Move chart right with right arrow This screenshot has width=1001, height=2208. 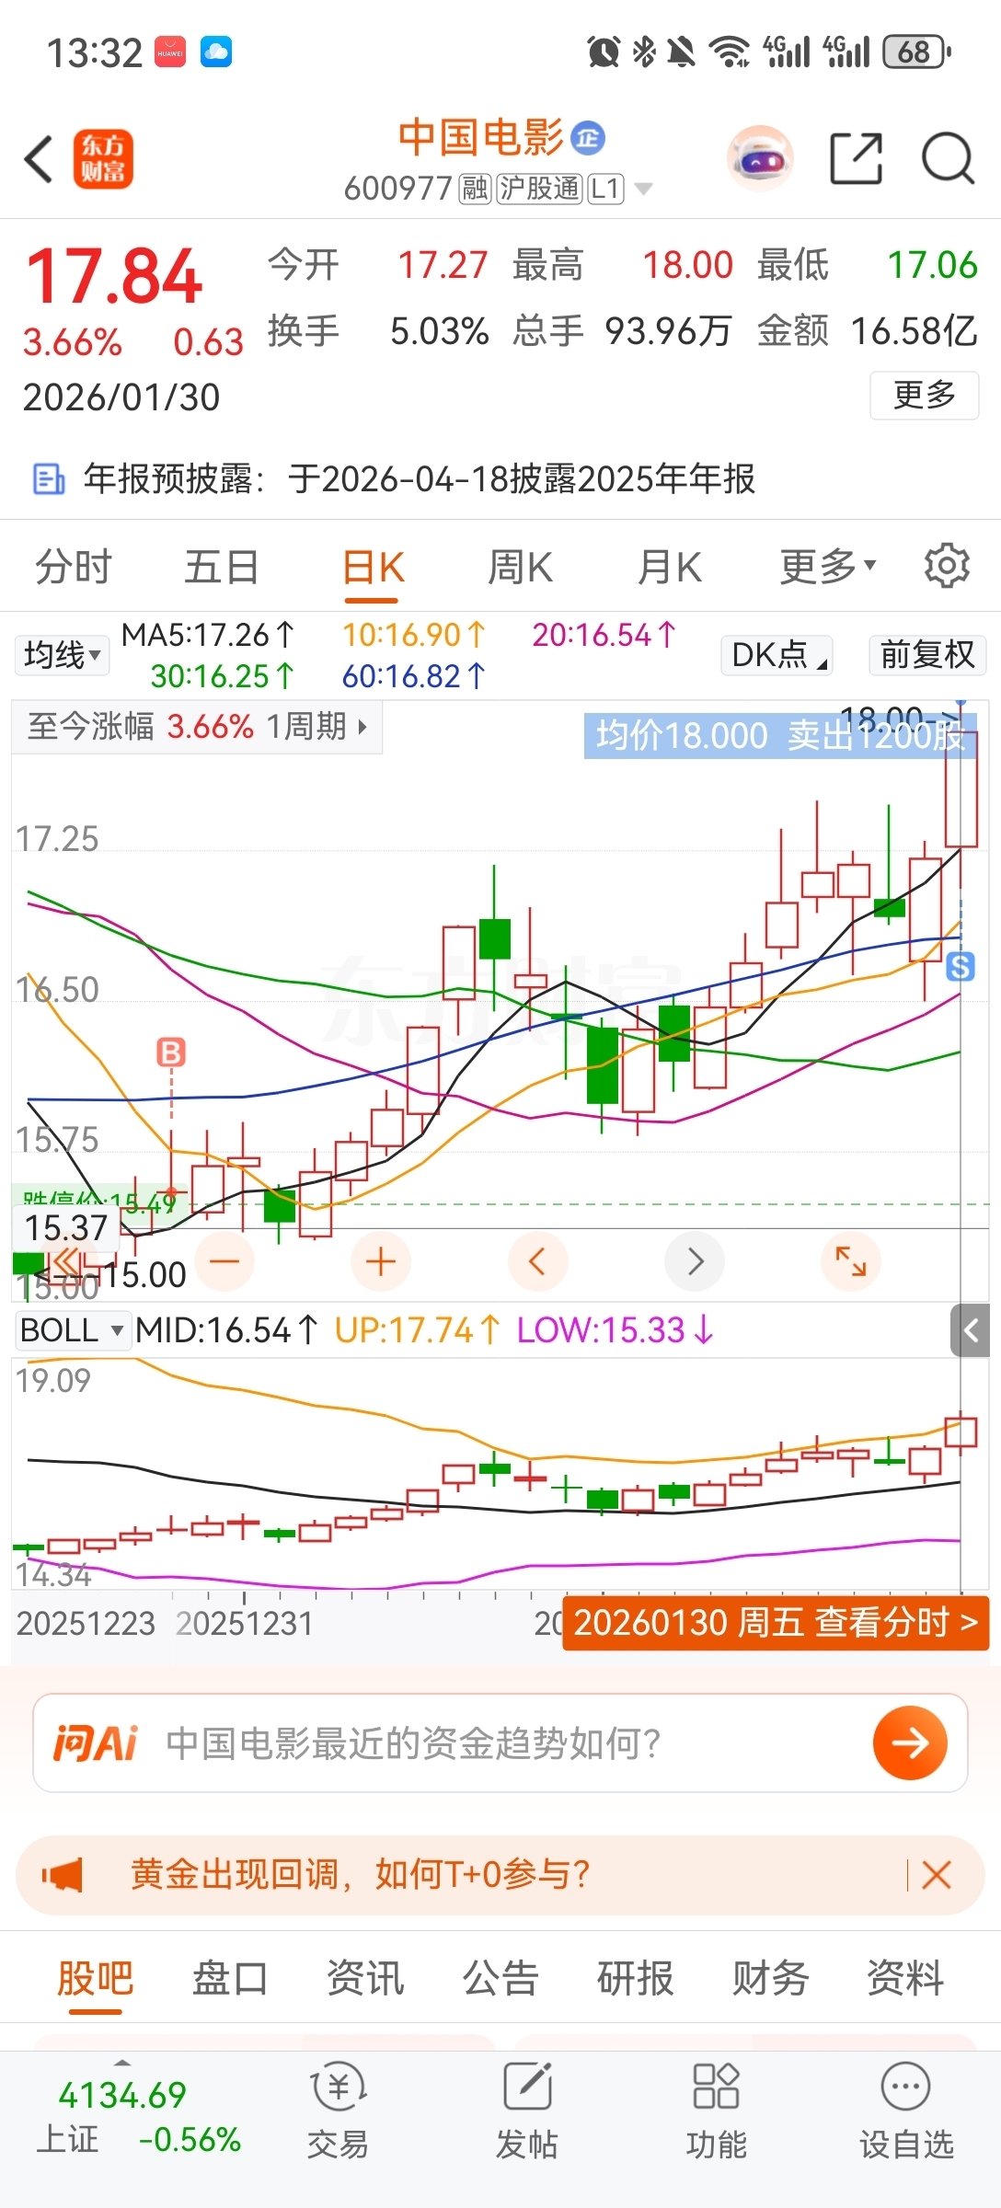(x=695, y=1260)
